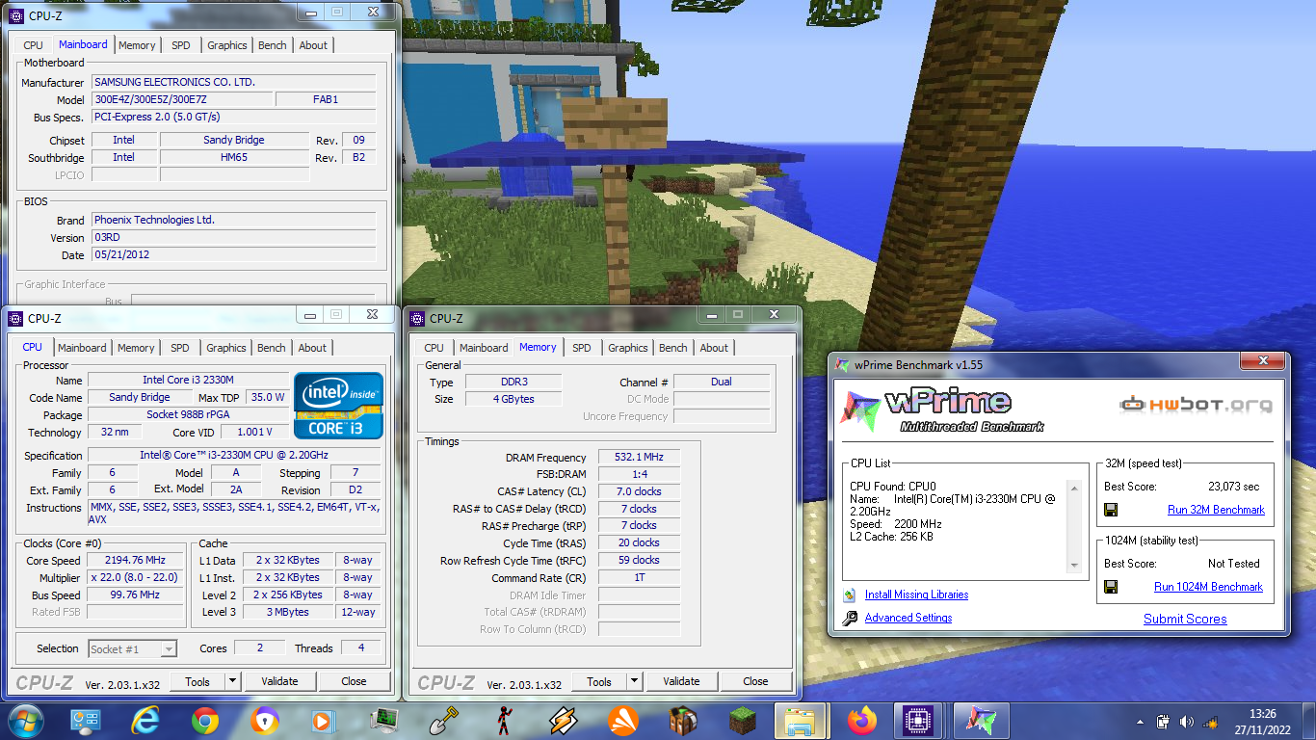1316x740 pixels.
Task: Click the memory Type value DDR3
Action: tap(513, 383)
